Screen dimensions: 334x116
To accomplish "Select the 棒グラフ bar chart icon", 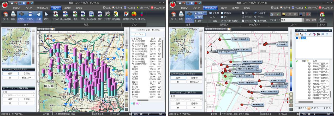I will click(x=142, y=16).
